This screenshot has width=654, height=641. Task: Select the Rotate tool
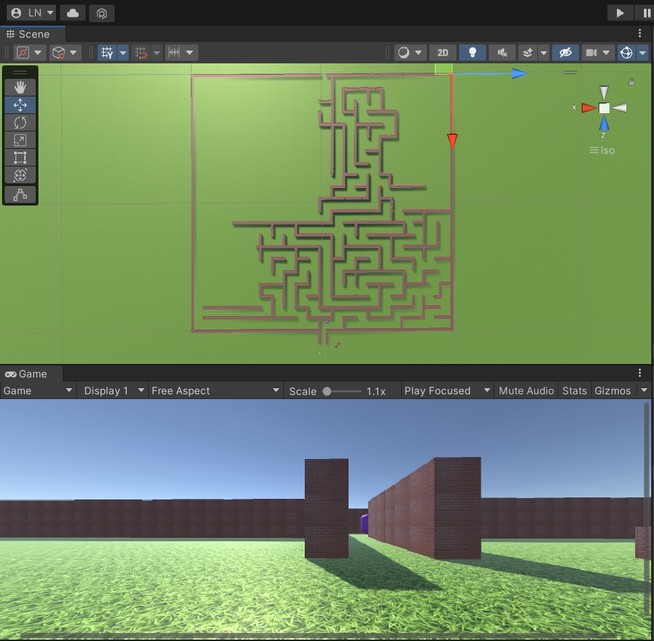point(20,123)
